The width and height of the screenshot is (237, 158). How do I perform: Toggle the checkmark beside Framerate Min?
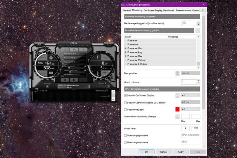125,48
